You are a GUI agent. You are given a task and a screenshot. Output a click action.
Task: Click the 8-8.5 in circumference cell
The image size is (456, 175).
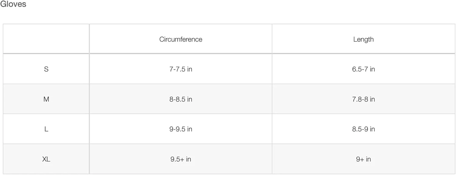[x=181, y=99]
